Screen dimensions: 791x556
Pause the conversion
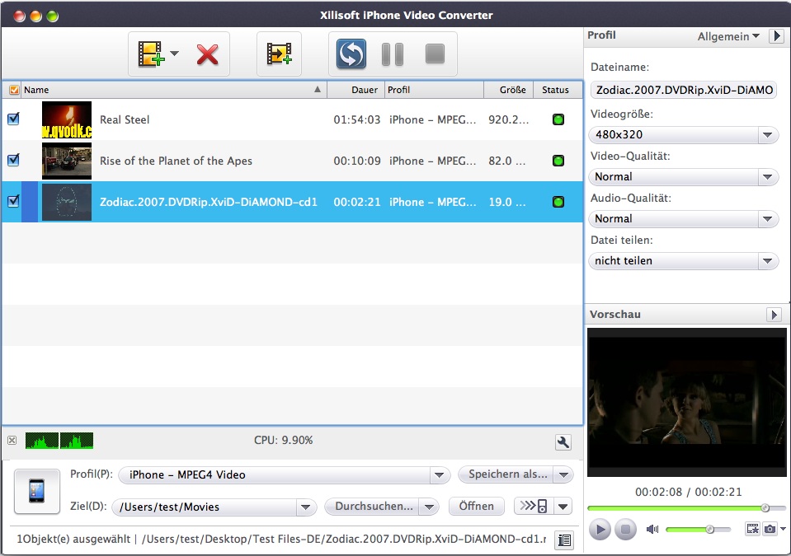(393, 54)
